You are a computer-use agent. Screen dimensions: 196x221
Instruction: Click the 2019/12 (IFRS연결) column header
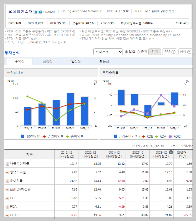pos(66,154)
